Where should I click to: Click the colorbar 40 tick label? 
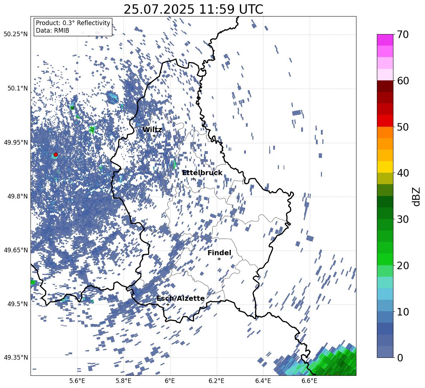point(402,173)
